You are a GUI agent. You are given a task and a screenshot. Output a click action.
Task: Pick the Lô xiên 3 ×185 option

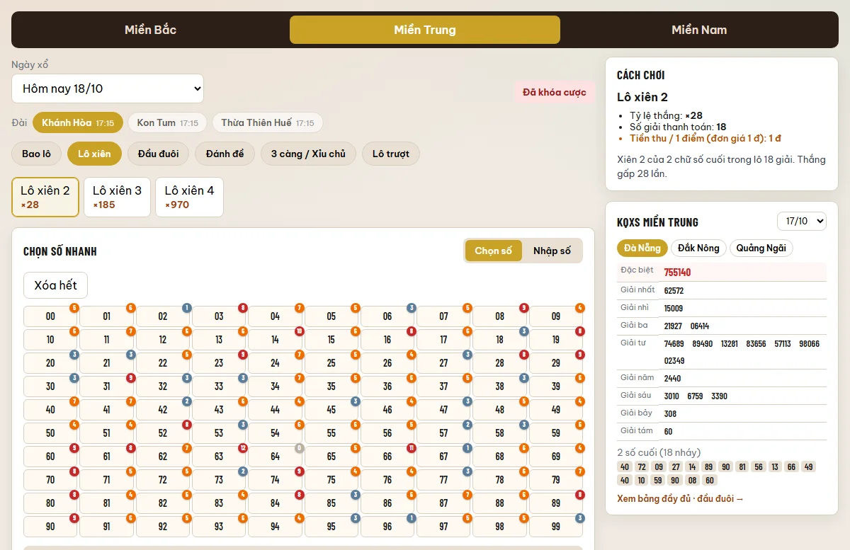coord(117,197)
